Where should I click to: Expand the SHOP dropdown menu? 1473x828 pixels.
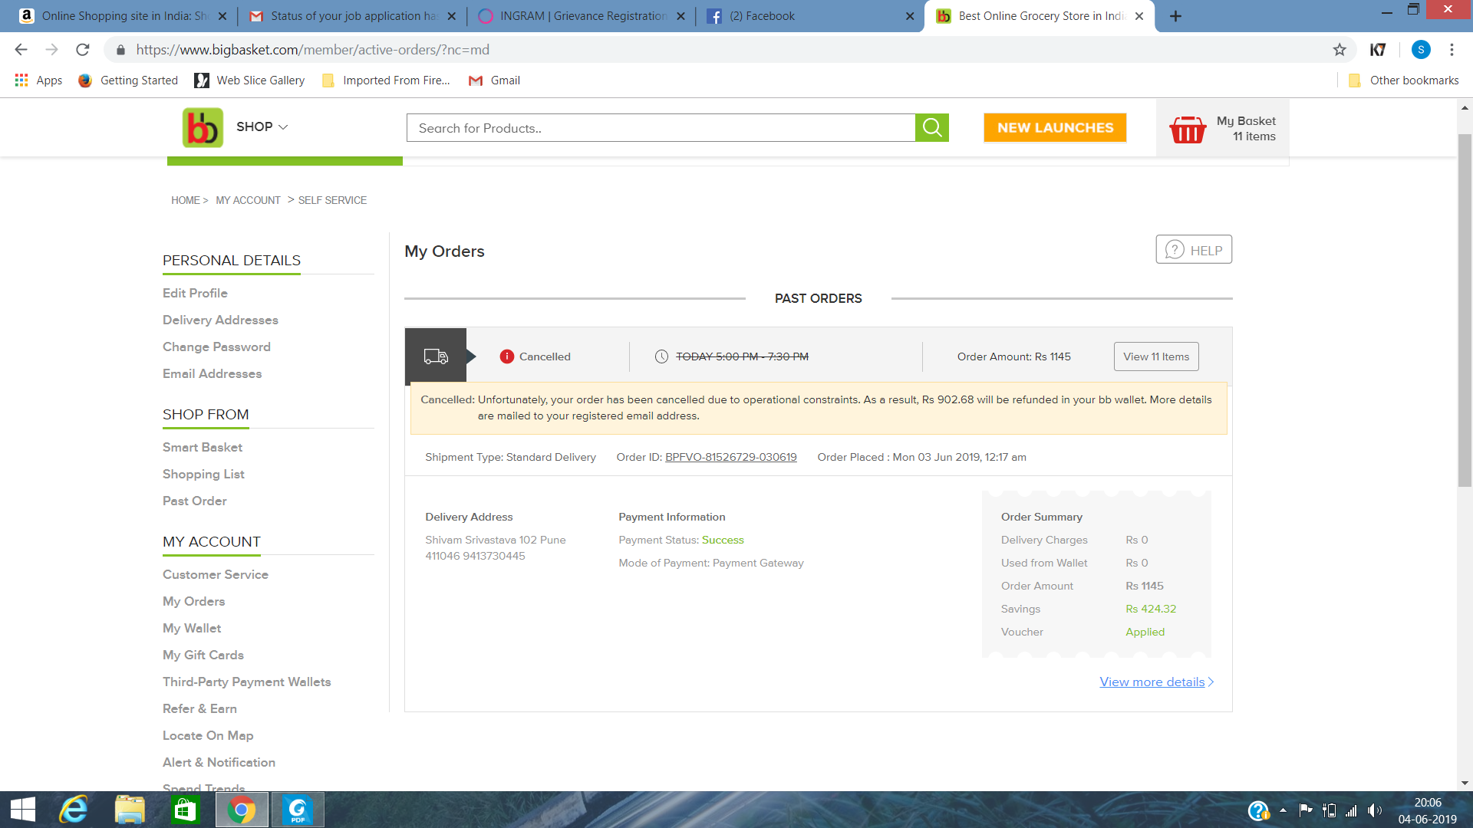[x=262, y=127]
